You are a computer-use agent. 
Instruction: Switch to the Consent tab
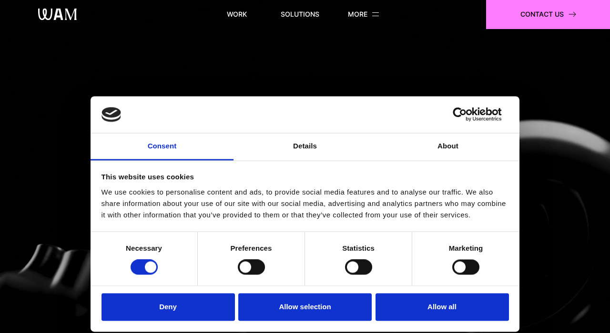pyautogui.click(x=162, y=146)
